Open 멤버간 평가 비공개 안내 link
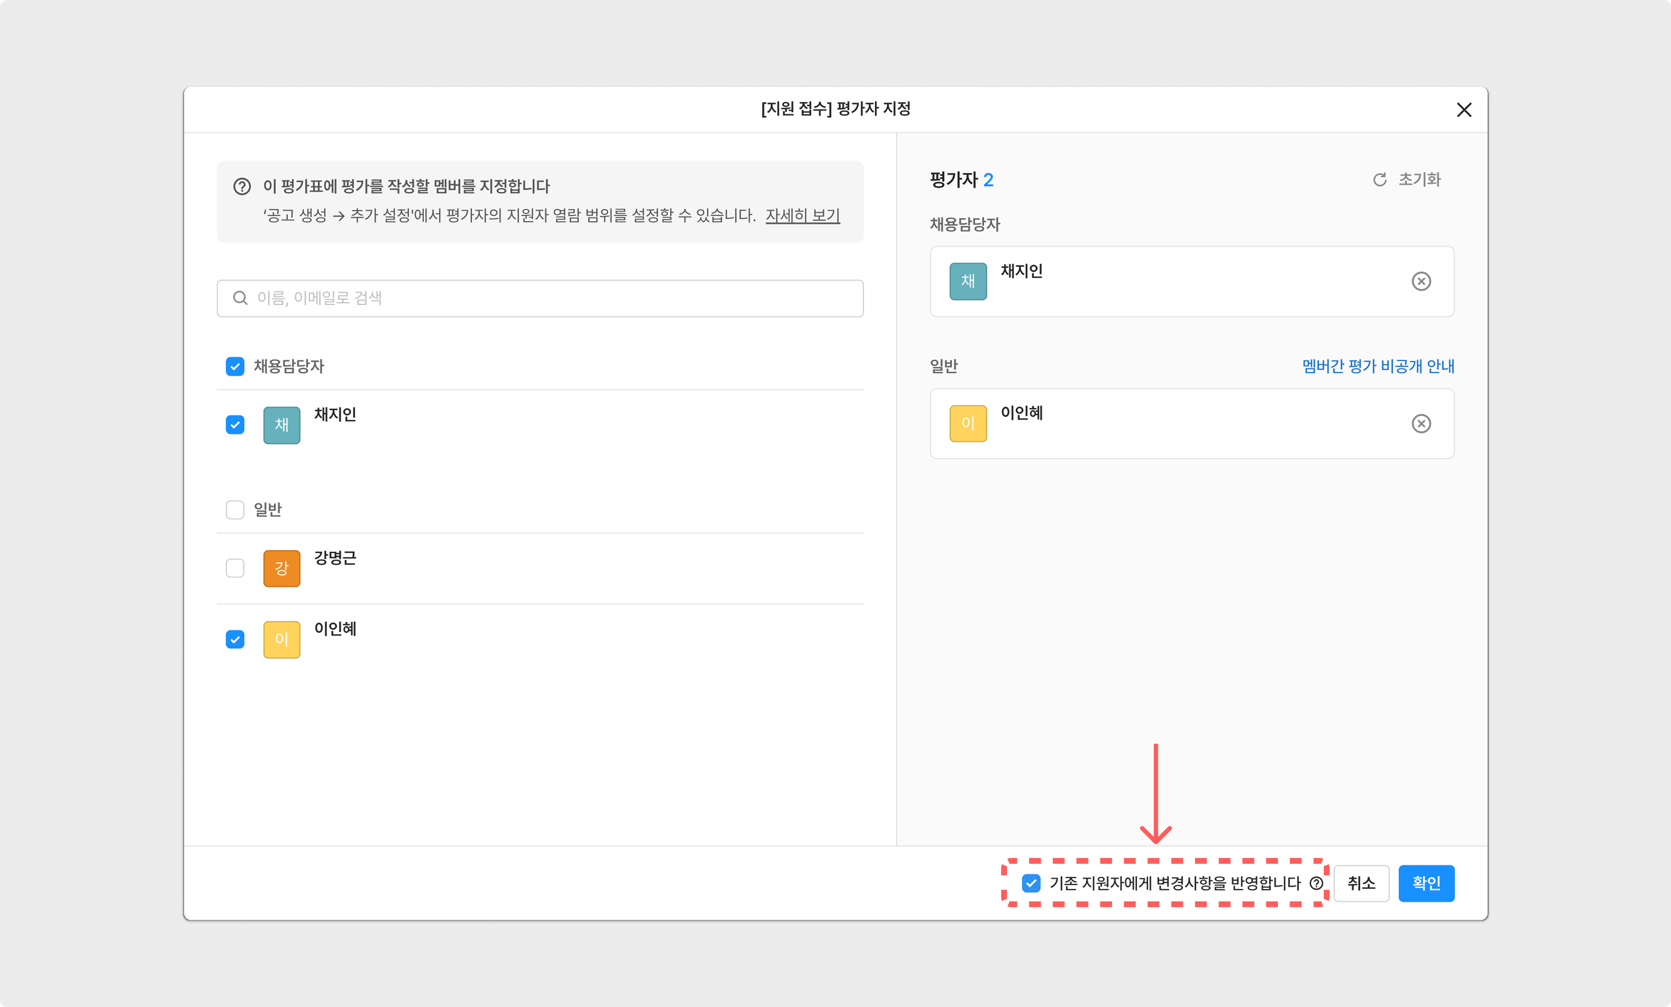1671x1007 pixels. coord(1378,366)
